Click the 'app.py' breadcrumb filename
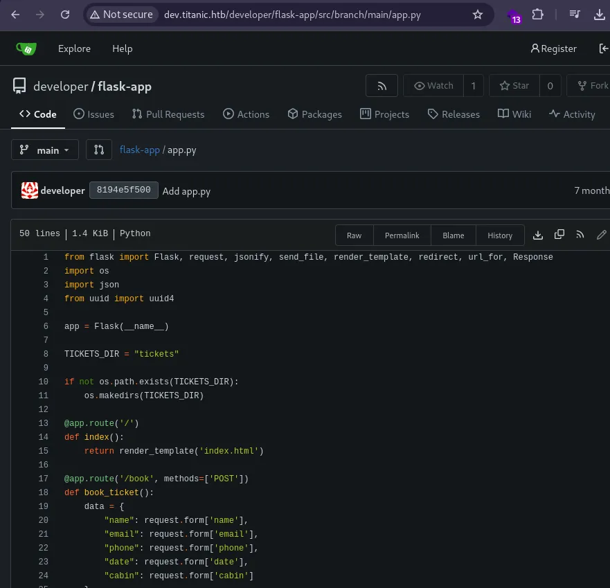This screenshot has width=610, height=588. point(181,150)
